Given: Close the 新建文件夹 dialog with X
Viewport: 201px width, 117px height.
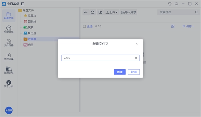Looking at the screenshot, I should 136,44.
